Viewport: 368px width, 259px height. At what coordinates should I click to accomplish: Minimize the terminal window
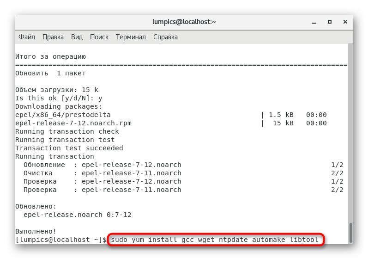314,22
